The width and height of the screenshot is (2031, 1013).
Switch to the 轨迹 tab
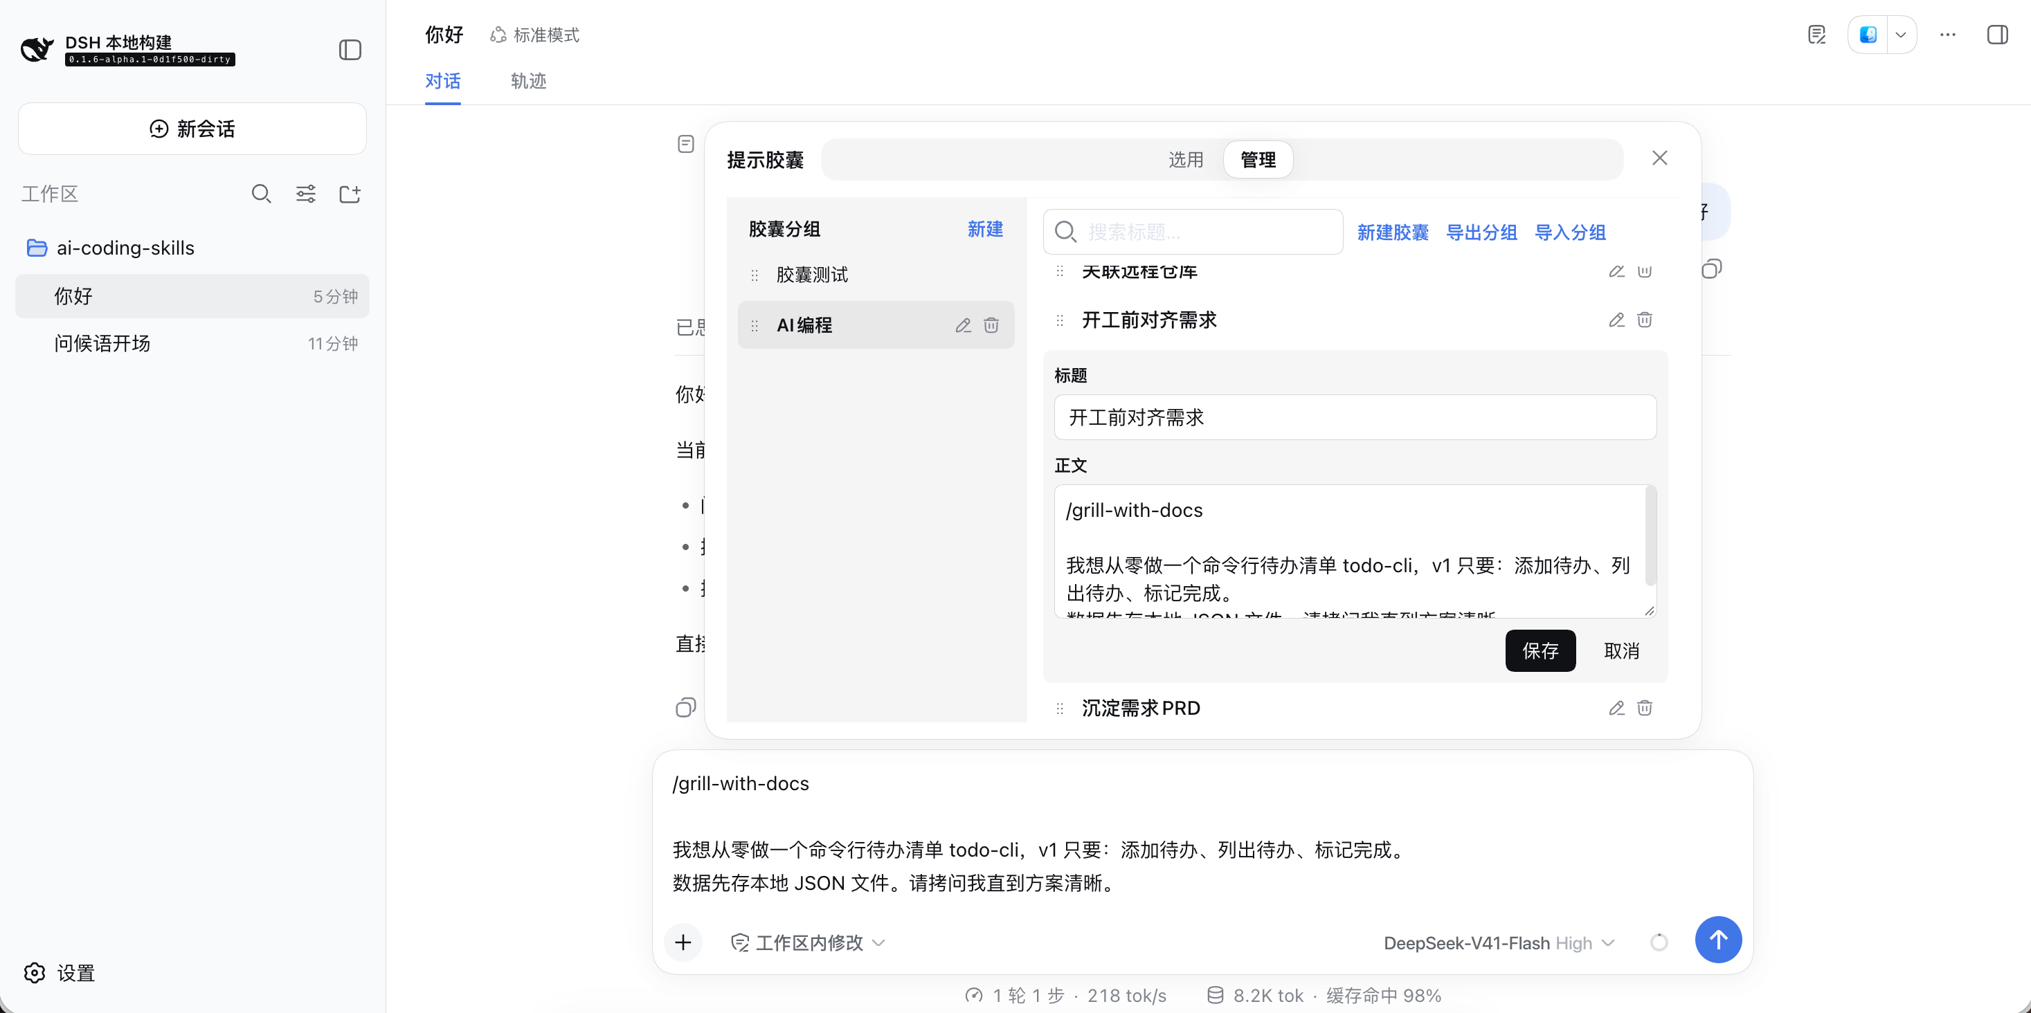[528, 80]
